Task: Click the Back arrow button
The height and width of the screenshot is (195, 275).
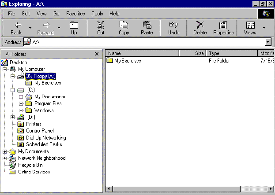Action: pos(16,28)
